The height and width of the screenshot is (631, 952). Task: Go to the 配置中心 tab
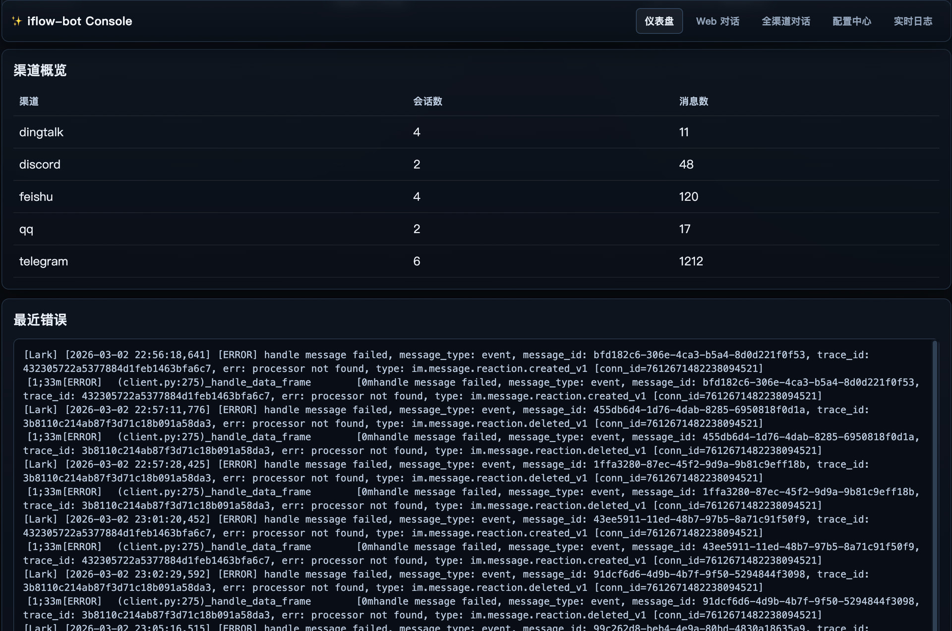click(x=851, y=21)
